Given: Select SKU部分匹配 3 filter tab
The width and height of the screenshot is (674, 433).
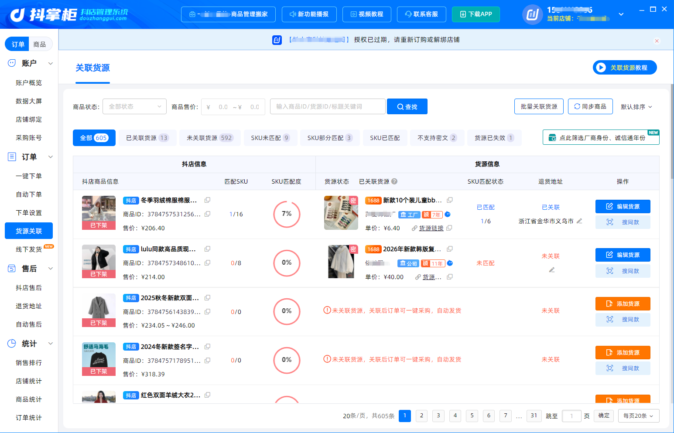Looking at the screenshot, I should 330,138.
